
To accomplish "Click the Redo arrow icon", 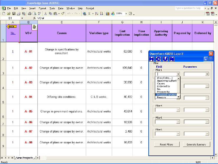I will coord(76,14).
